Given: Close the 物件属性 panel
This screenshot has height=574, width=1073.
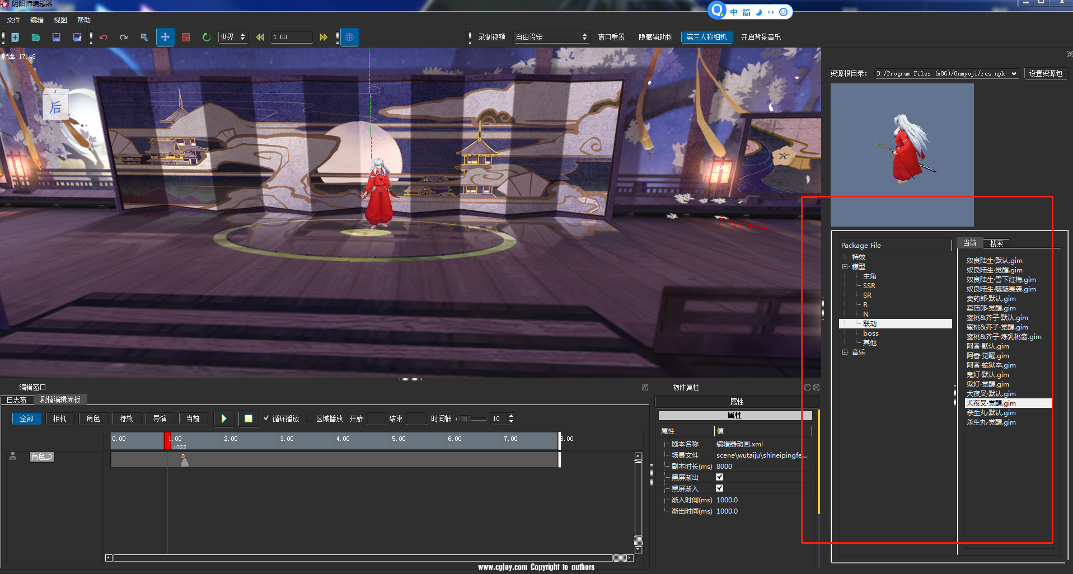Looking at the screenshot, I should [816, 387].
